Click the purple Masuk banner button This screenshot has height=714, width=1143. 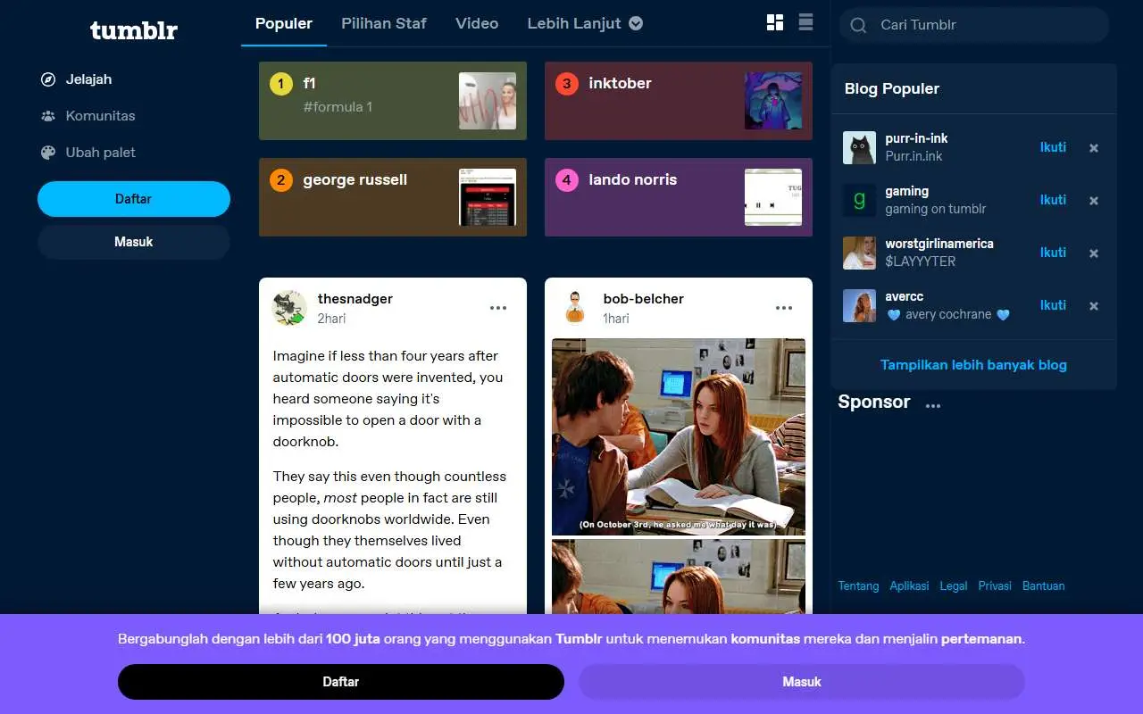pyautogui.click(x=802, y=682)
